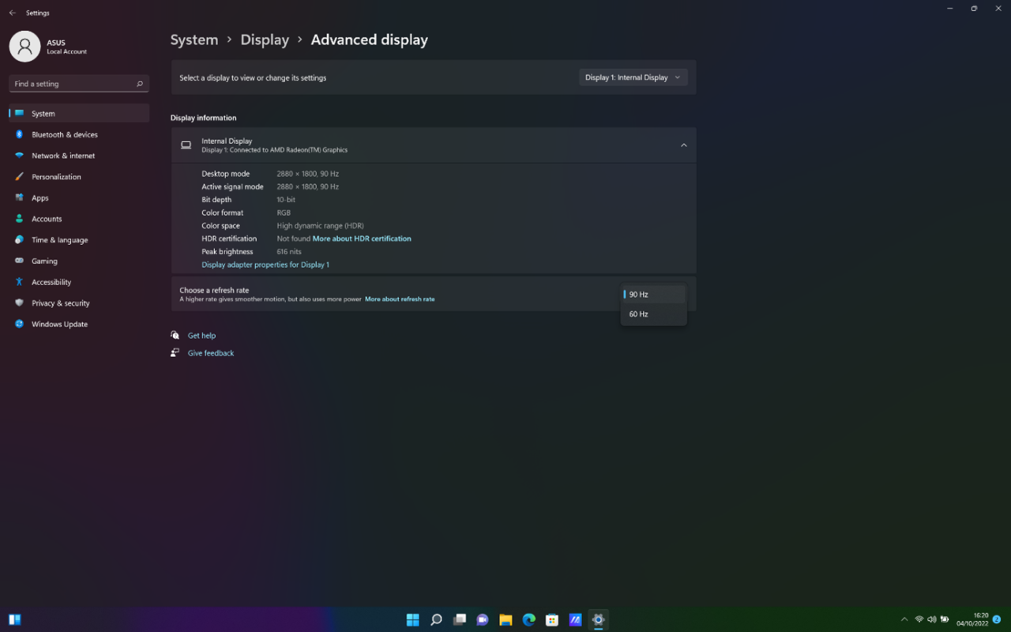The height and width of the screenshot is (632, 1011).
Task: Open Network & internet section
Action: [x=63, y=156]
